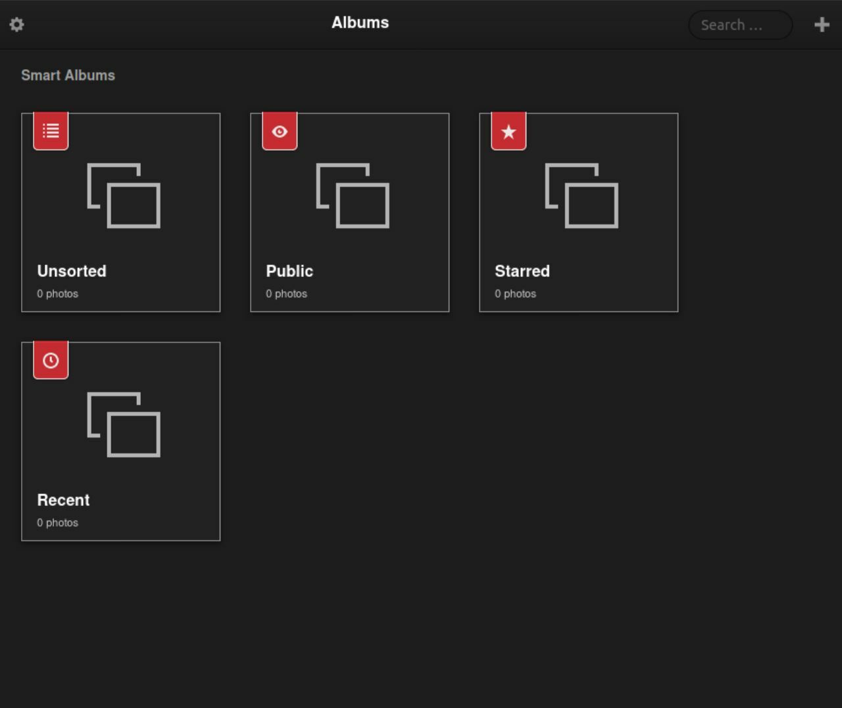Click '0 photos' under Unsorted

(57, 293)
